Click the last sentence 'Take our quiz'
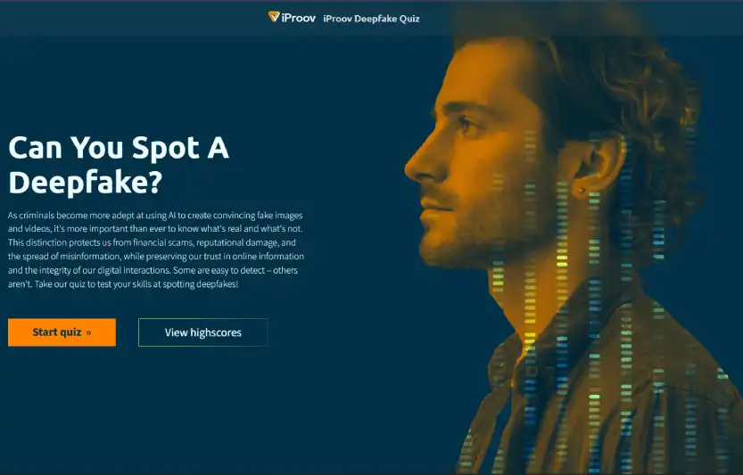This screenshot has width=743, height=475. [136, 284]
